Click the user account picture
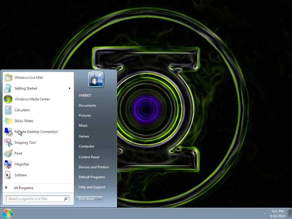292x219 pixels. pos(96,80)
